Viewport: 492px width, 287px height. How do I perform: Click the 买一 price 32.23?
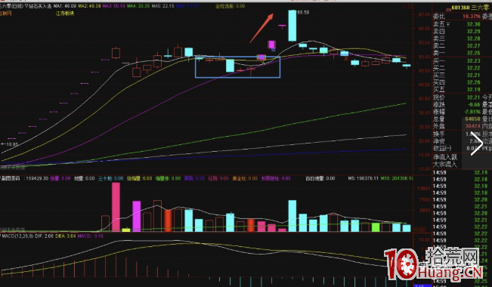(474, 61)
